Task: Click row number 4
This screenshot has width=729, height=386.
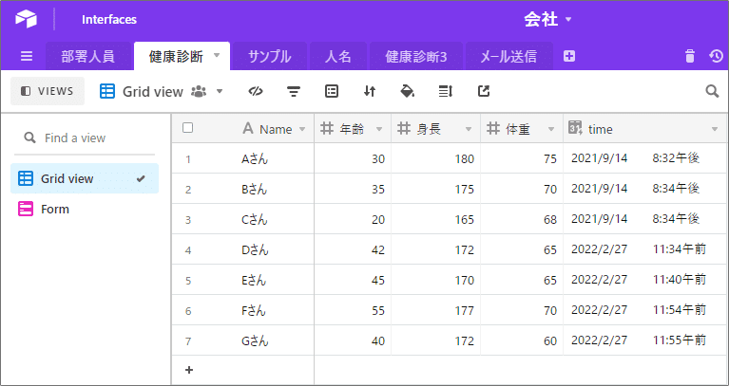Action: (x=188, y=250)
